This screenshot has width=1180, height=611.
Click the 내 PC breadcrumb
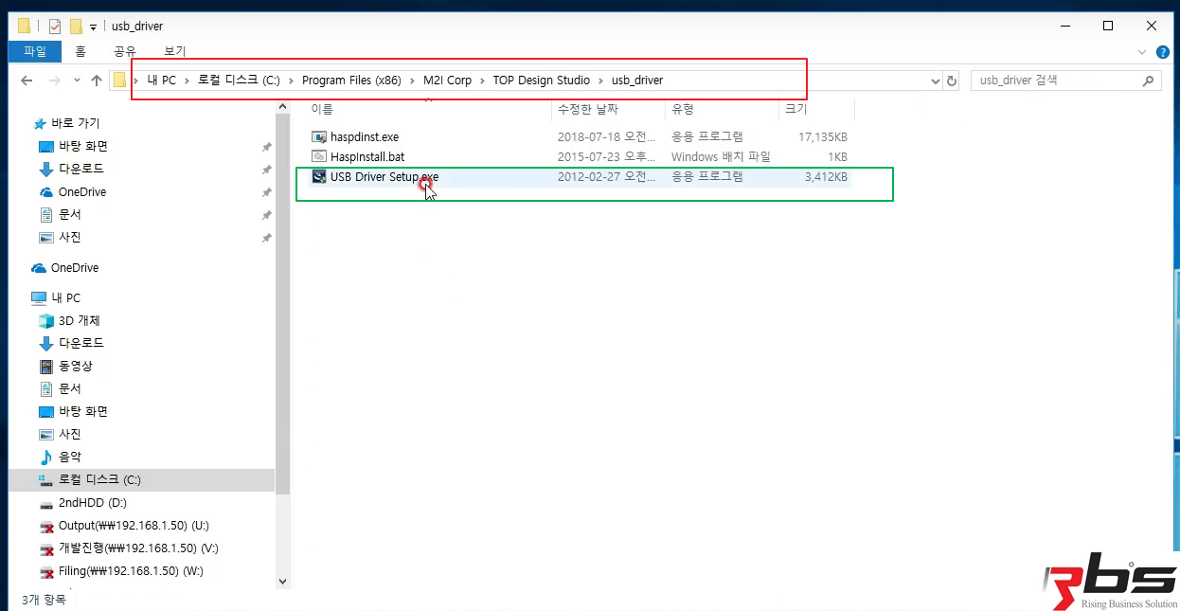[x=162, y=81]
